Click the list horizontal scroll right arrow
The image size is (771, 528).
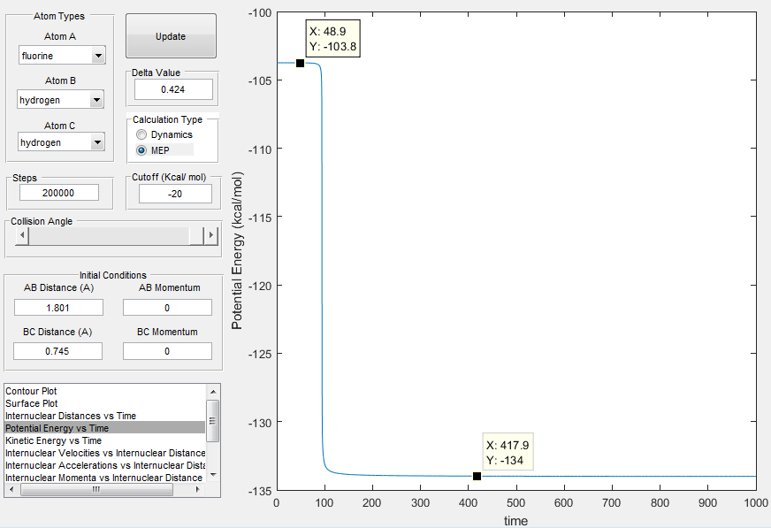[x=198, y=490]
